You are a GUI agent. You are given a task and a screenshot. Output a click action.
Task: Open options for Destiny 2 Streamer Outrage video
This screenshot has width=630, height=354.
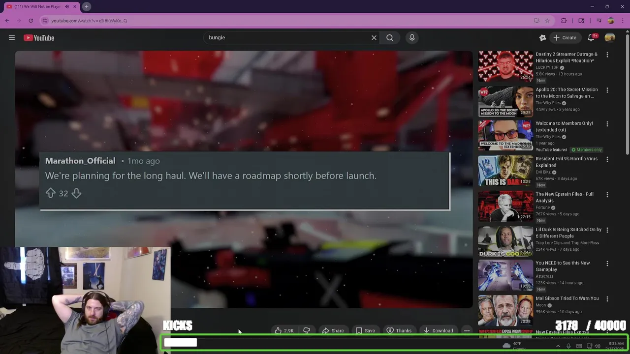pos(607,55)
